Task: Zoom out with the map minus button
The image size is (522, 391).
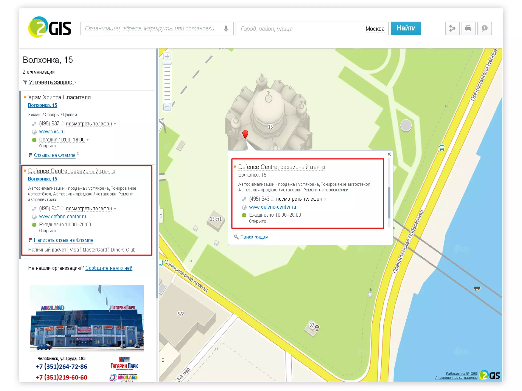Action: pos(167,107)
